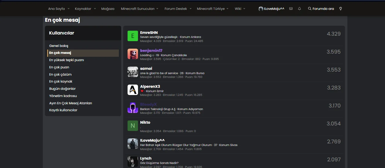Open Forum Destek menu item

pos(176,9)
